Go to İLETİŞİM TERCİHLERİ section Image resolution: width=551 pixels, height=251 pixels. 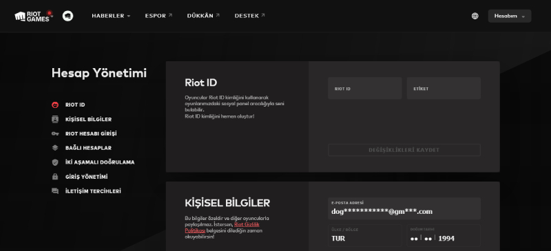coord(93,191)
